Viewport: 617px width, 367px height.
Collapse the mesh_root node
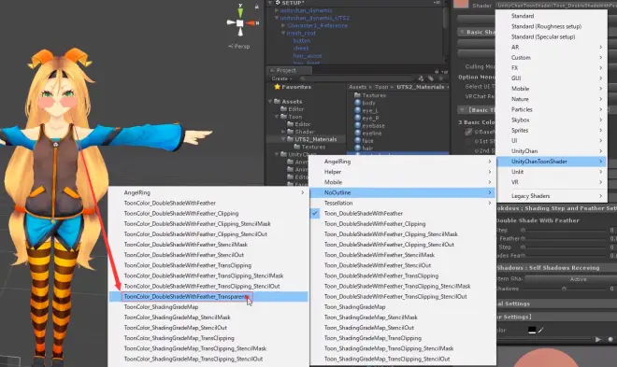pyautogui.click(x=283, y=33)
